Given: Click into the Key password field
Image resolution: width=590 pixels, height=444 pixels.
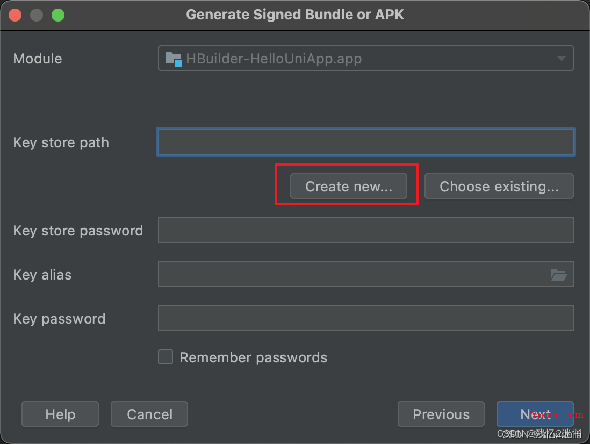Looking at the screenshot, I should tap(366, 318).
